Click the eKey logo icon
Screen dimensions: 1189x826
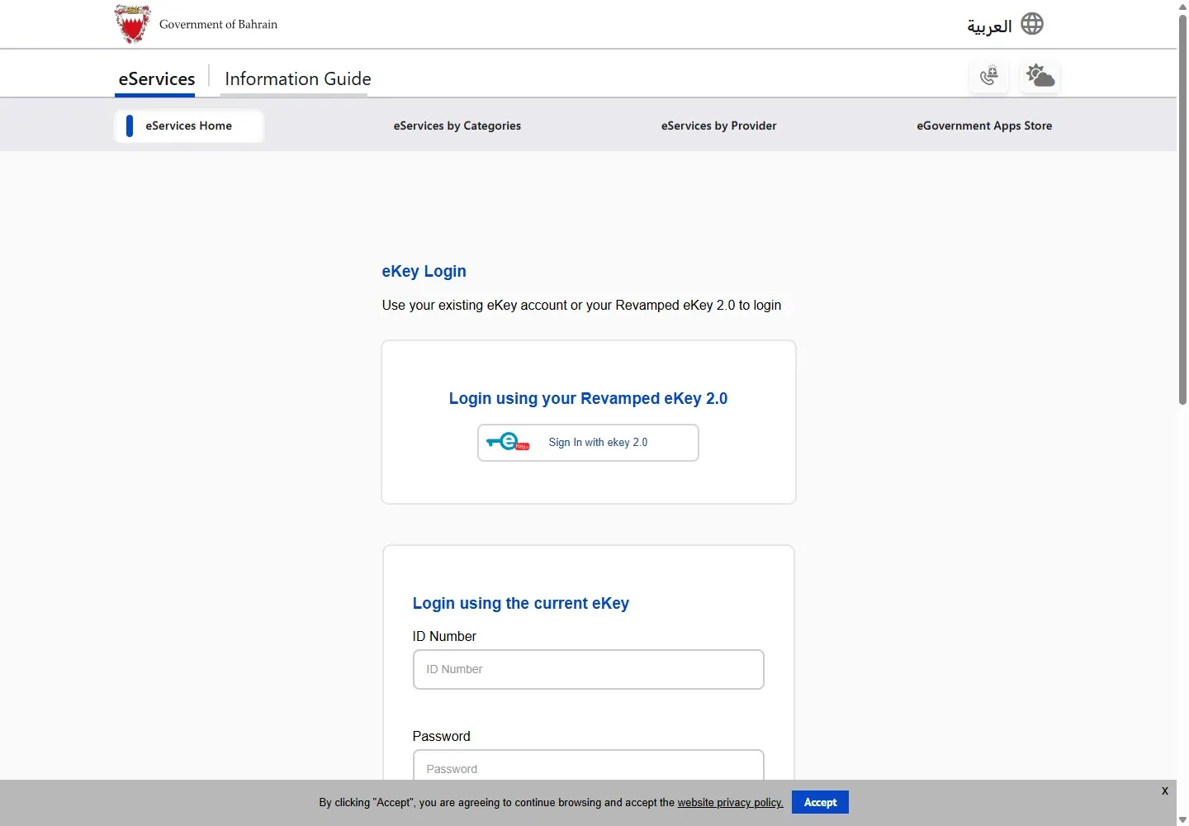tap(508, 442)
